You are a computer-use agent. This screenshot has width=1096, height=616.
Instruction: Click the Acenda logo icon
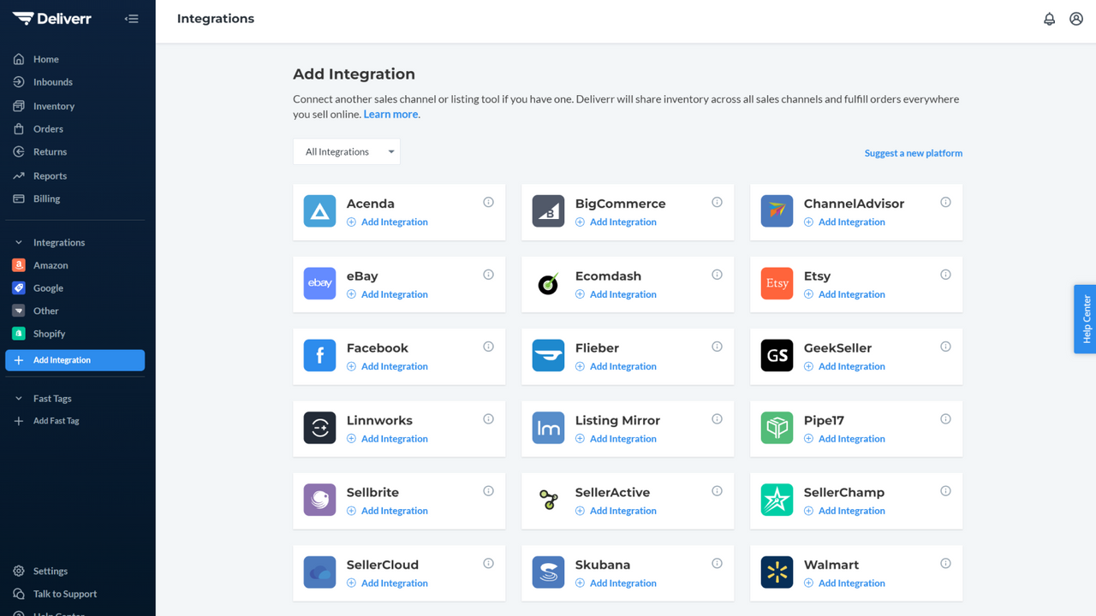(319, 211)
